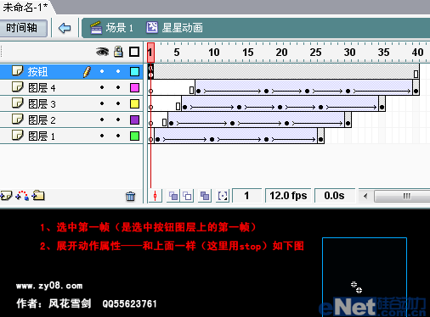Select layer 图层 4
The image size is (430, 317).
click(71, 87)
